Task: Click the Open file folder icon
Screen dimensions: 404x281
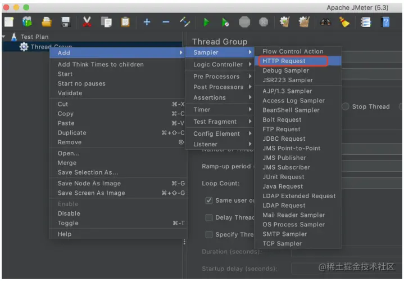Action: pos(47,22)
